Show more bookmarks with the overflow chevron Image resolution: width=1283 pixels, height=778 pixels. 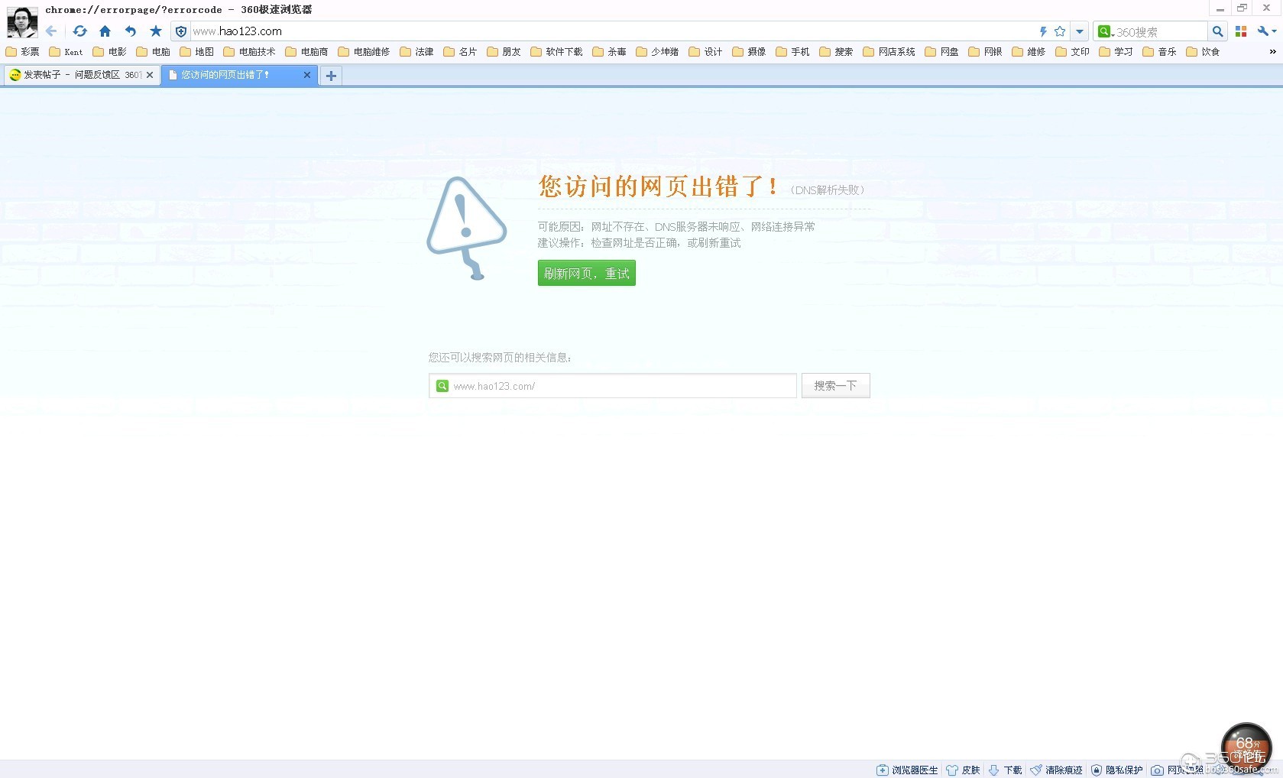click(x=1272, y=52)
